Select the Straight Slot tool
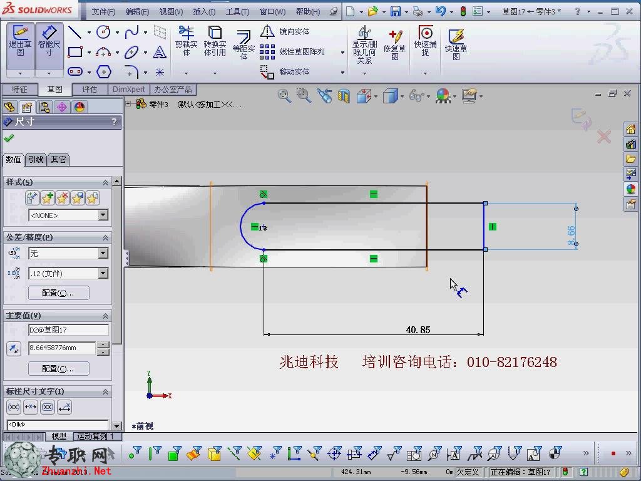This screenshot has width=641, height=481. pos(75,72)
